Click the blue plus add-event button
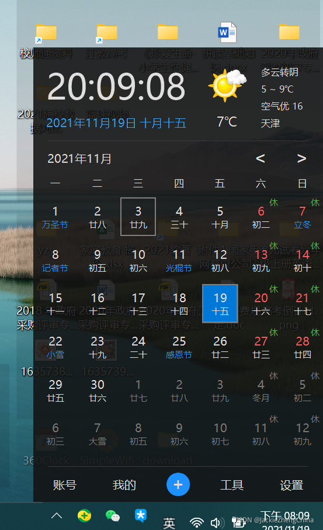The height and width of the screenshot is (530, 323). click(178, 484)
